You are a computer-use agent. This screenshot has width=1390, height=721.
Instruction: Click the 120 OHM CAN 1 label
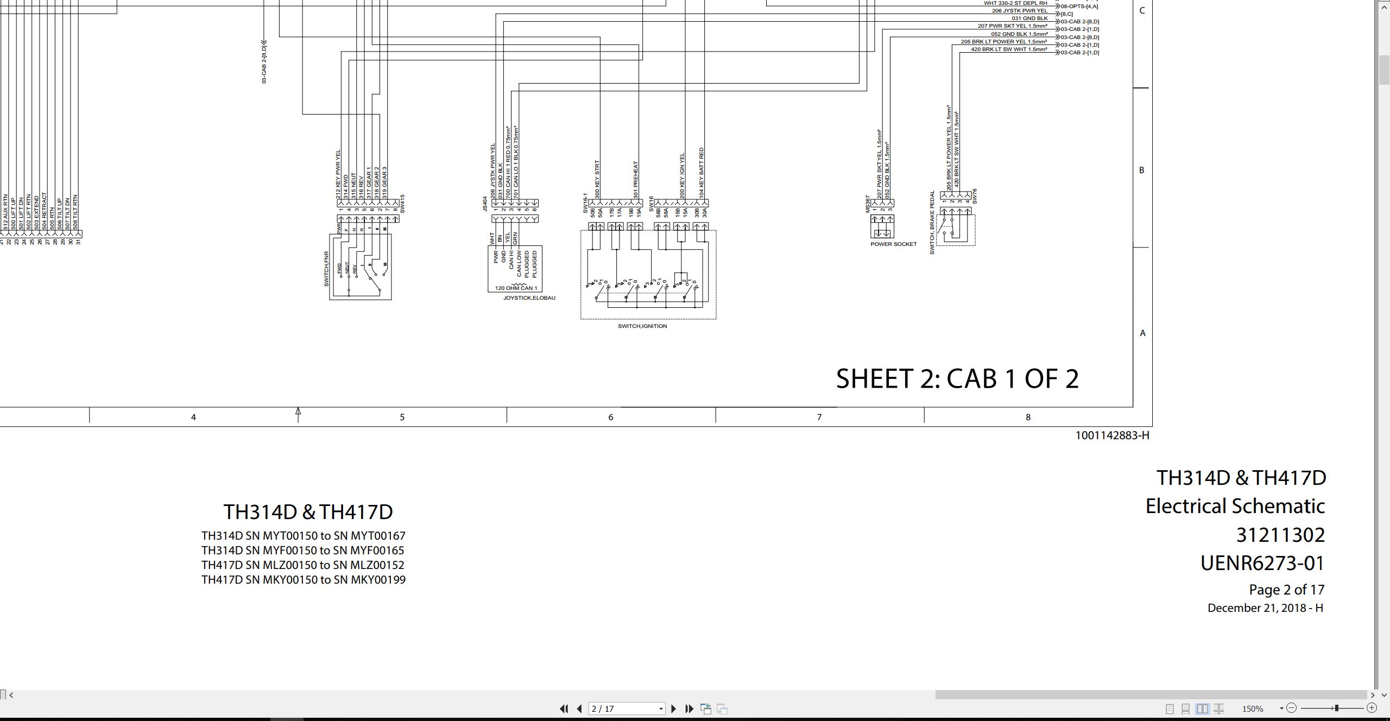pyautogui.click(x=516, y=288)
